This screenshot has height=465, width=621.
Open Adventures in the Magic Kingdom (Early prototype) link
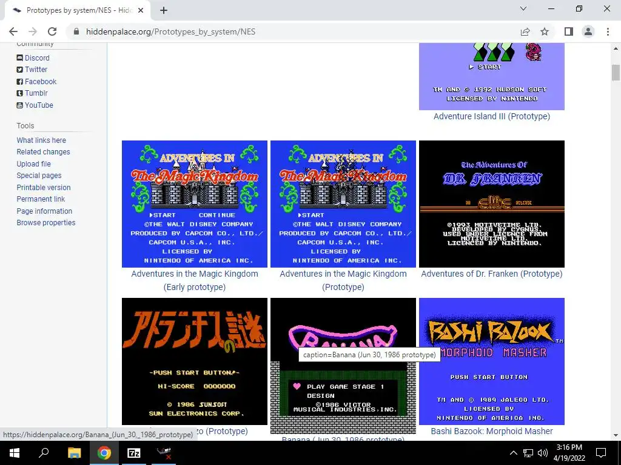coord(195,280)
